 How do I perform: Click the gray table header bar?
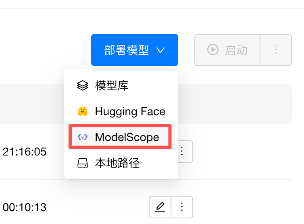coord(32,104)
